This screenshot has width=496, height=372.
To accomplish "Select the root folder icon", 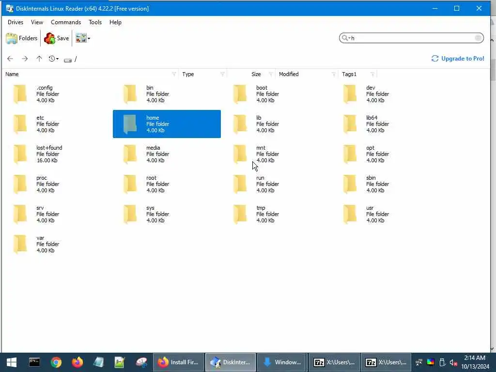I will tap(130, 184).
